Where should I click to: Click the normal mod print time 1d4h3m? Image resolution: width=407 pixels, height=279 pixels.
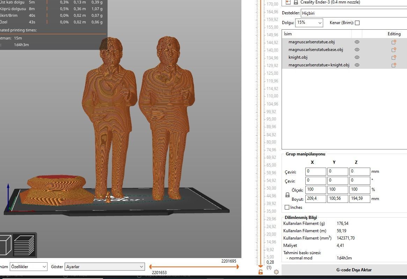pyautogui.click(x=344, y=258)
